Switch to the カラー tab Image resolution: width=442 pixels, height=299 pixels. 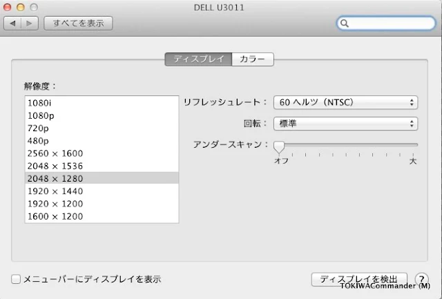pos(253,59)
